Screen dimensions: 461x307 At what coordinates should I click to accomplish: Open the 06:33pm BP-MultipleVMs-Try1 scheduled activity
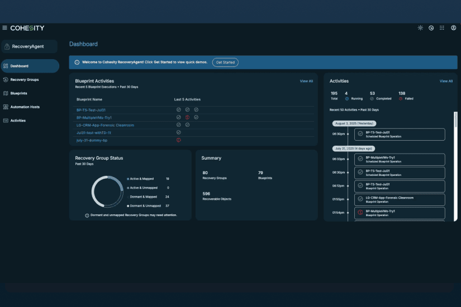point(400,160)
